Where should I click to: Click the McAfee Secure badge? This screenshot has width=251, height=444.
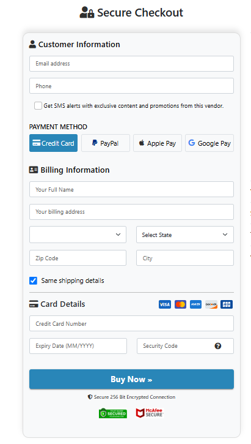150,413
